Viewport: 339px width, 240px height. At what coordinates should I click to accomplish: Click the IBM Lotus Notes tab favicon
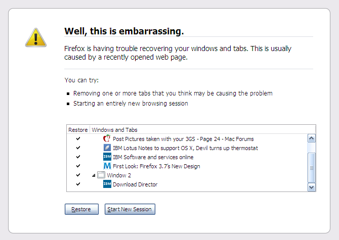pos(107,148)
